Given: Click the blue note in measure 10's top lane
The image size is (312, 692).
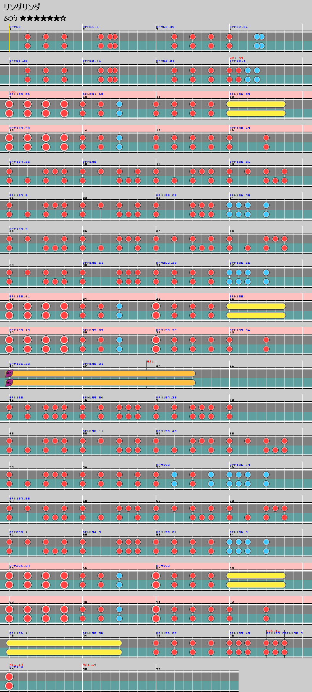Looking at the screenshot, I should tap(119, 104).
